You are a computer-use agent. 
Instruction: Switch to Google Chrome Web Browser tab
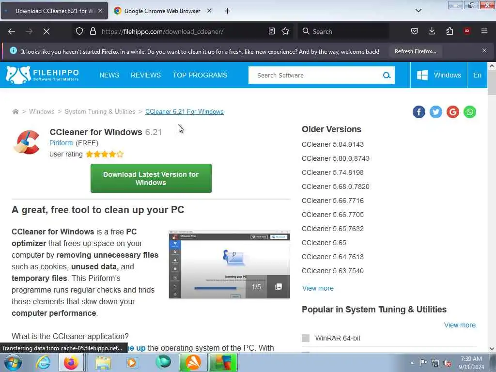point(162,11)
